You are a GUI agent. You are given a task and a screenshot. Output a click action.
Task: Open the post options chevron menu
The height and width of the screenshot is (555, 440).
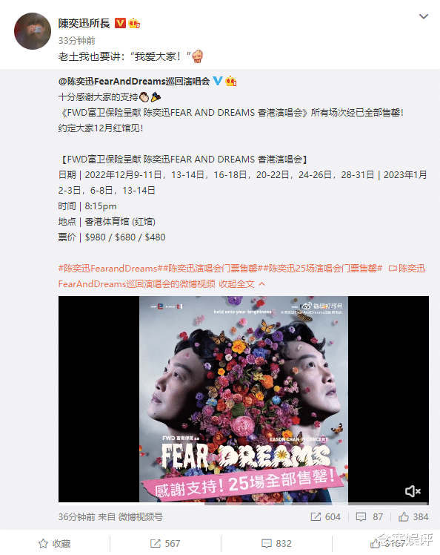[424, 16]
